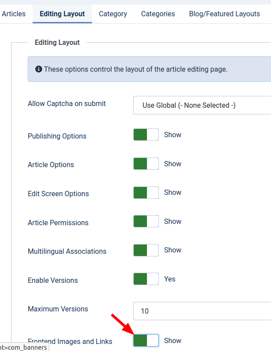Open the Allow Captcha on submit dropdown

202,106
